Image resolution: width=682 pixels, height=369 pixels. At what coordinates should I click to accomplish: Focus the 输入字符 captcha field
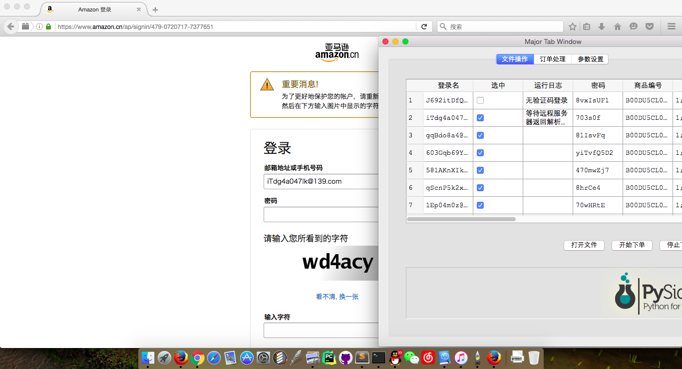(x=321, y=330)
